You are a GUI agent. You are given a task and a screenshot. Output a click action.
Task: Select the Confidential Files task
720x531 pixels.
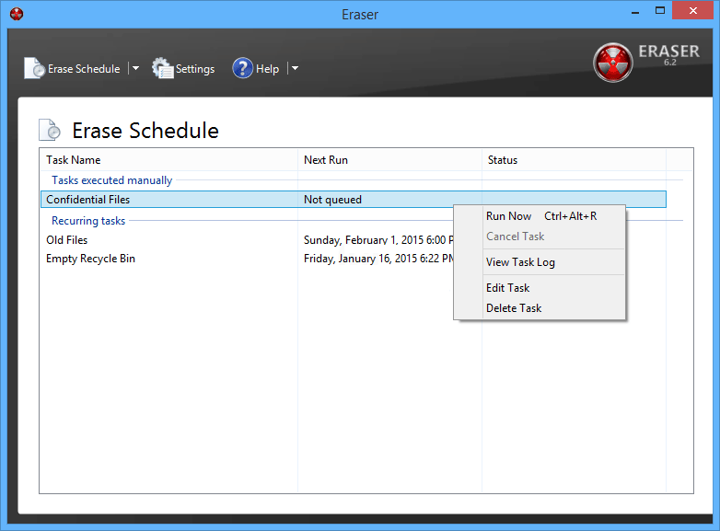tap(88, 200)
